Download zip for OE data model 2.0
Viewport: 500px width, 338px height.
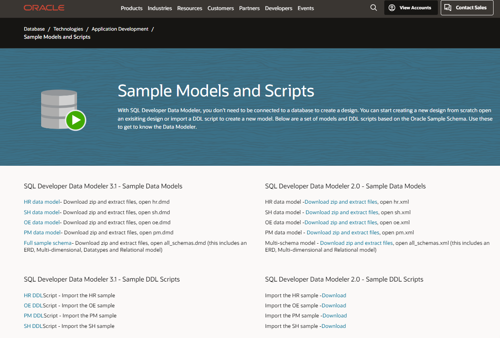(341, 222)
